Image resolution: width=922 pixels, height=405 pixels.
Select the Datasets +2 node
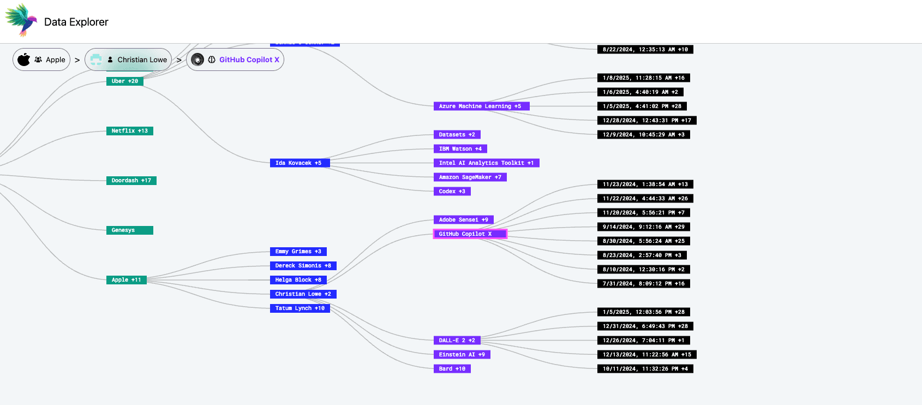pos(457,135)
